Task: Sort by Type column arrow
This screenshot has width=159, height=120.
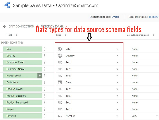Action: click(66, 35)
